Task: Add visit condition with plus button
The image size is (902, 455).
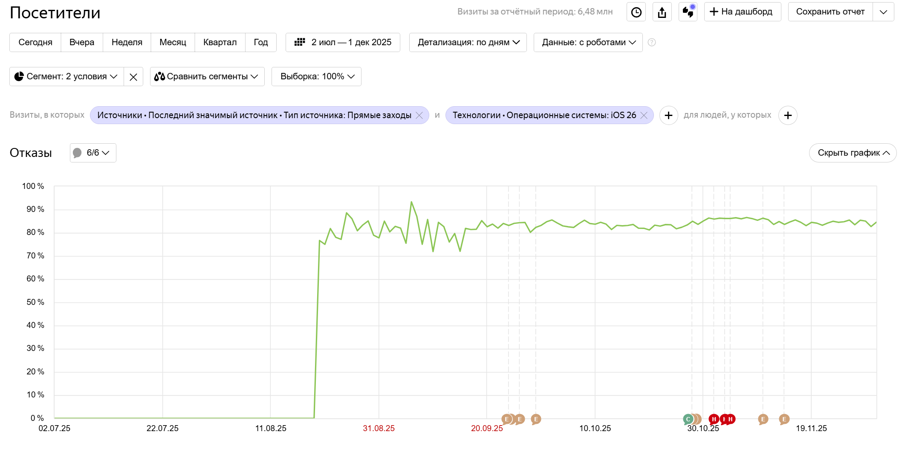Action: pyautogui.click(x=668, y=115)
